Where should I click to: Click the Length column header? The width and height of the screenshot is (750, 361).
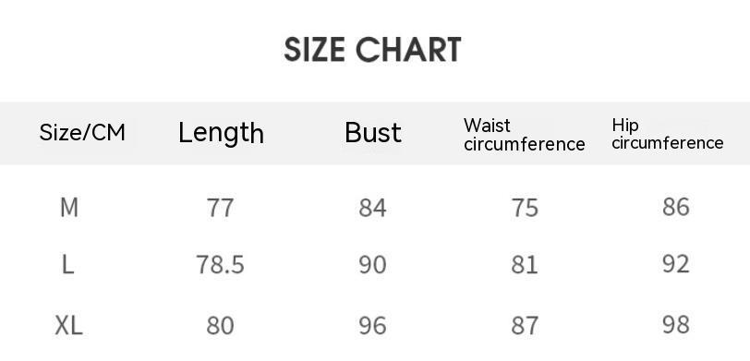tap(221, 133)
